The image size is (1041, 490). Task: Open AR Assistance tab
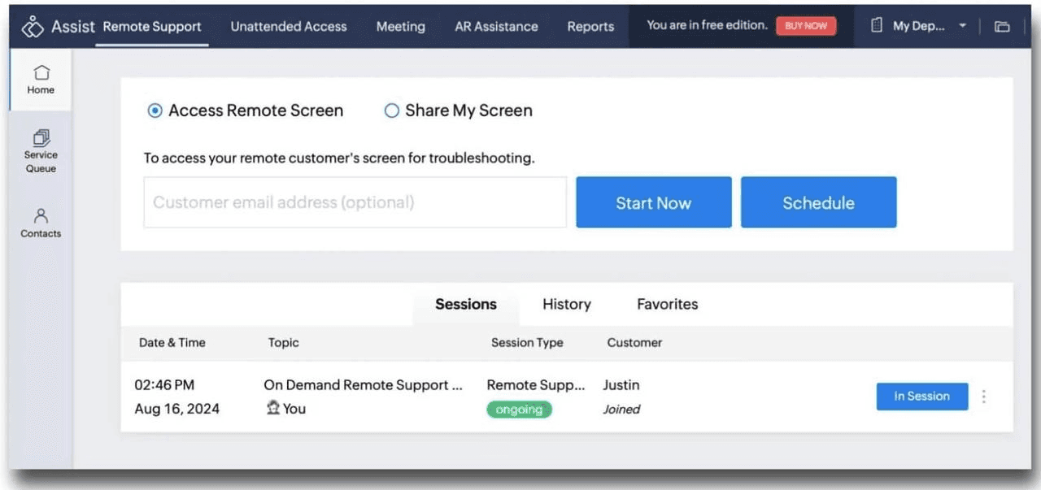[x=496, y=26]
